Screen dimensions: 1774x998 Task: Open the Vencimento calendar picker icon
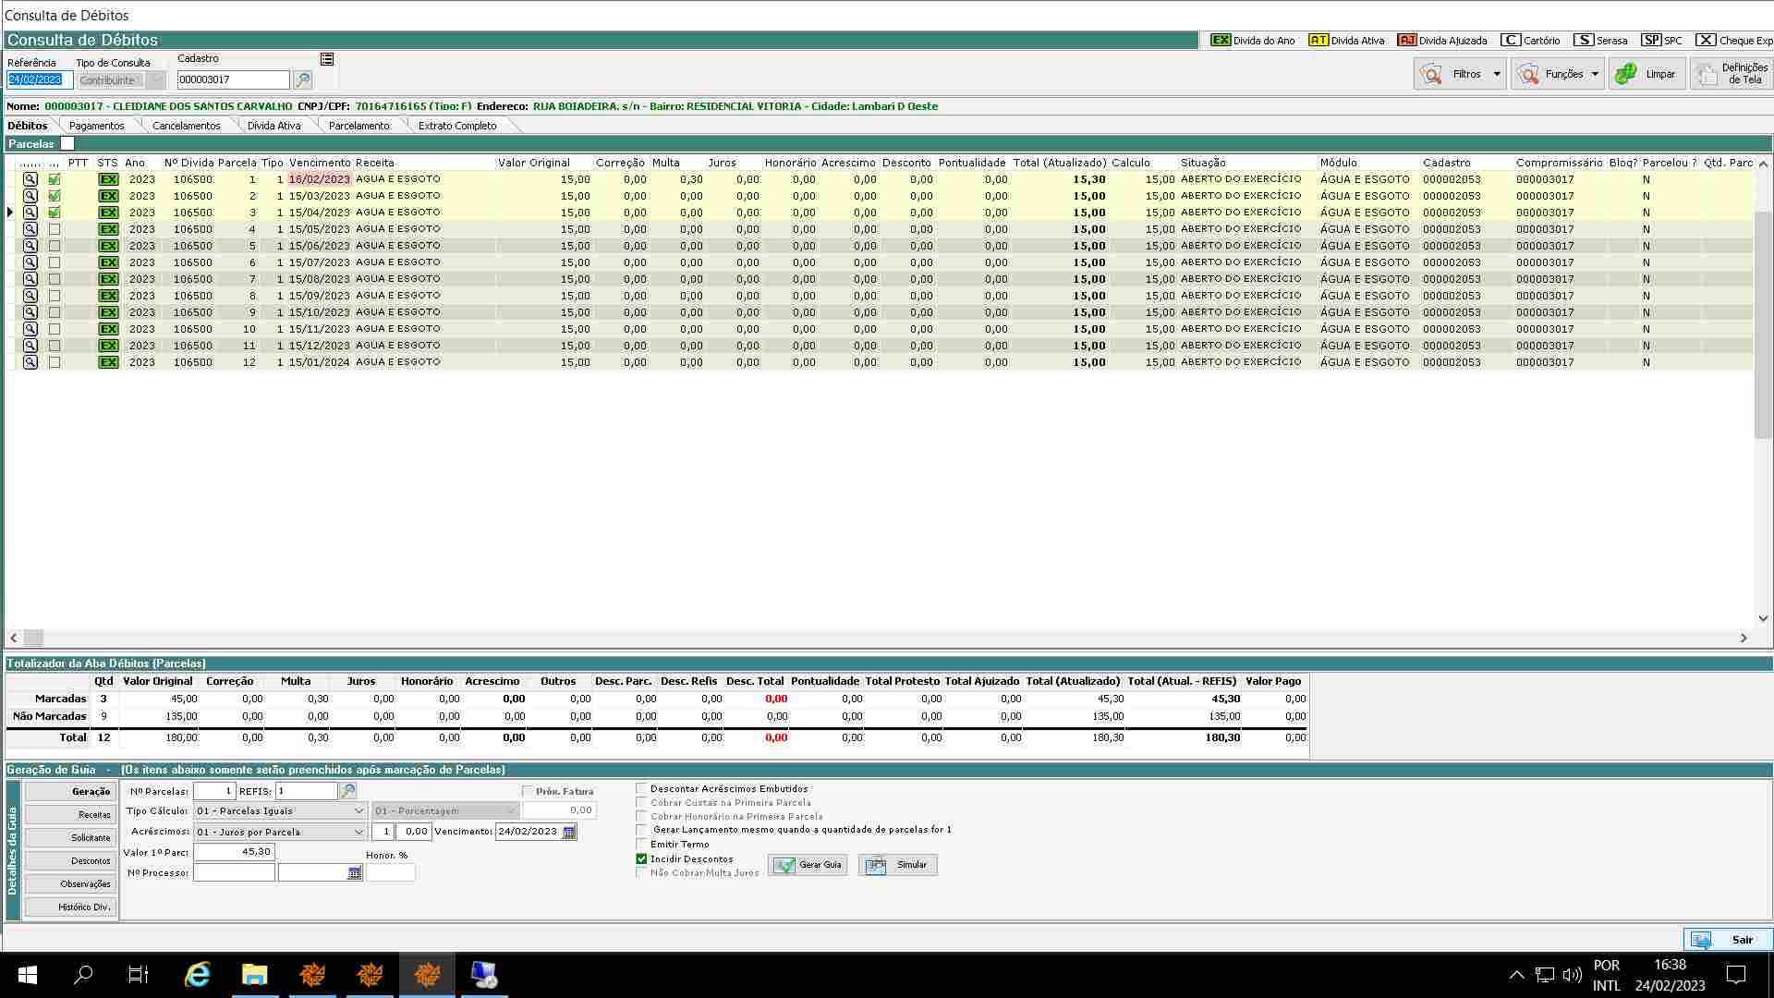pos(569,832)
